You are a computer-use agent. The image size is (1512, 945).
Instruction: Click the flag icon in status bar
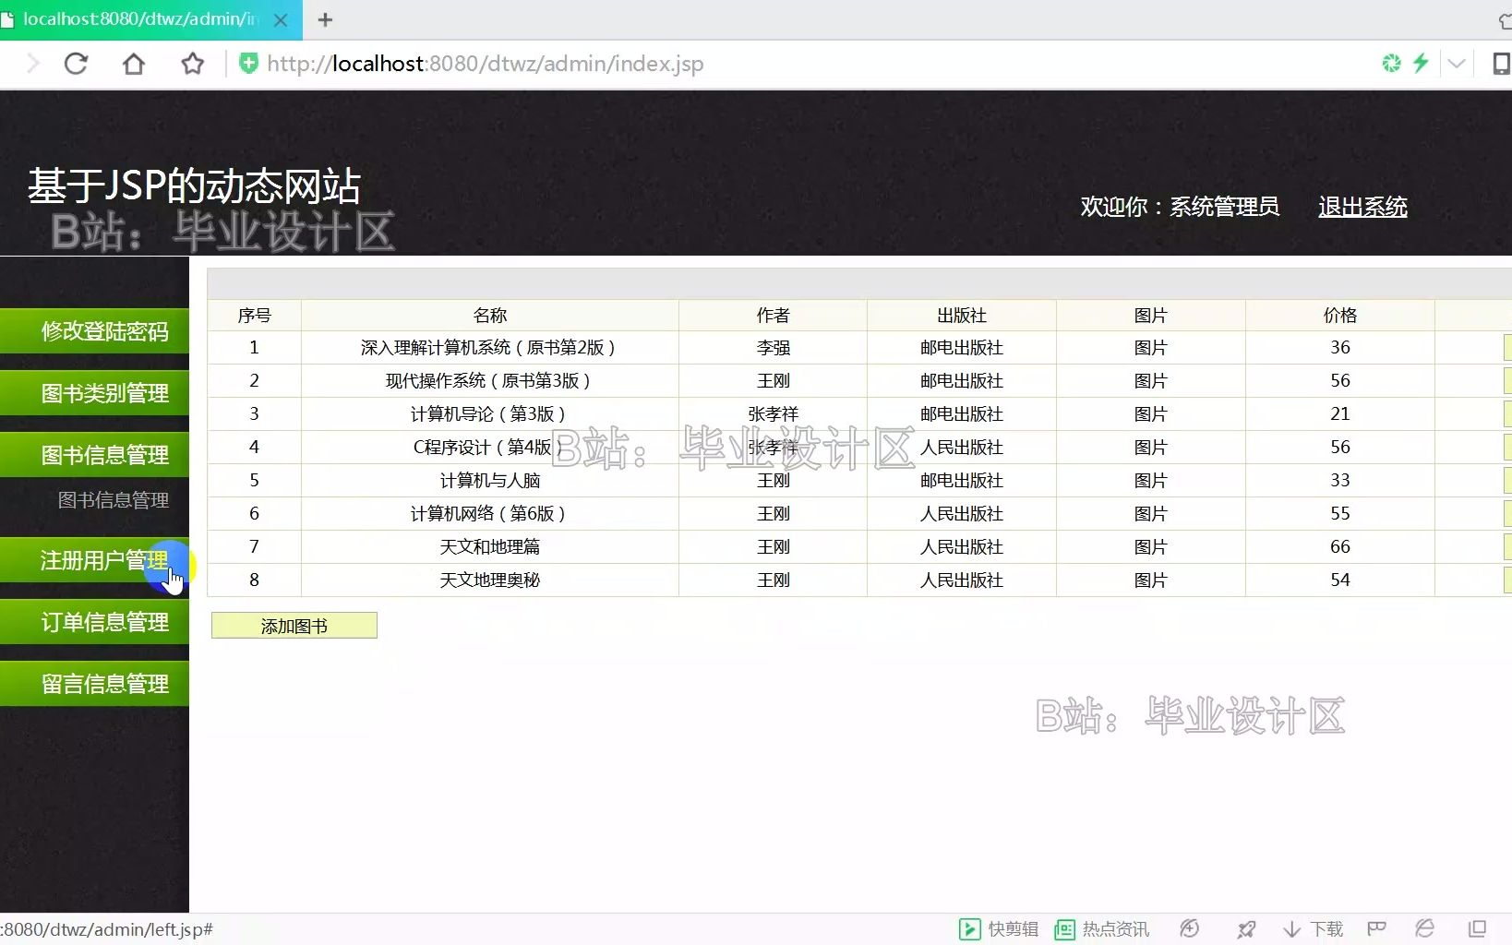(1377, 928)
